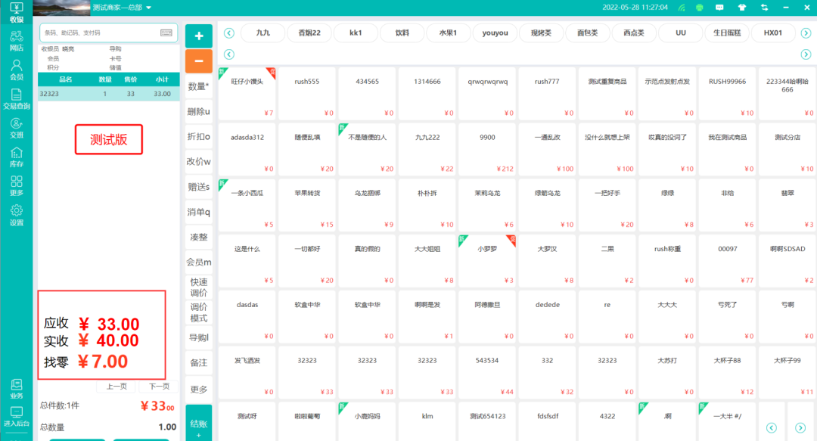
Task: Open the 库存 inventory sidebar icon
Action: [16, 157]
